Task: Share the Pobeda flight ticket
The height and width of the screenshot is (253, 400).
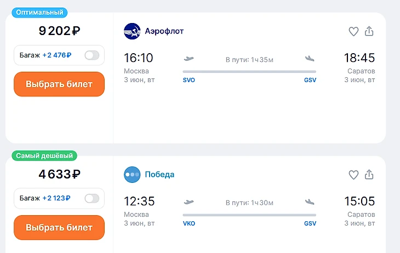Action: click(369, 175)
